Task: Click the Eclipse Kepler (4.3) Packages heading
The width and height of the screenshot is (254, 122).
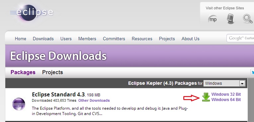Action: [162, 83]
